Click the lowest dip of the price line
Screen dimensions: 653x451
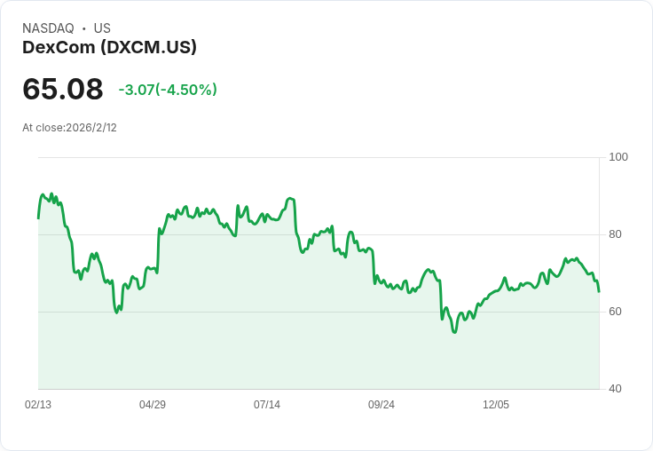(x=454, y=332)
